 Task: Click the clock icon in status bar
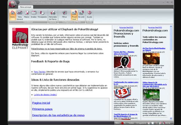(x=149, y=123)
